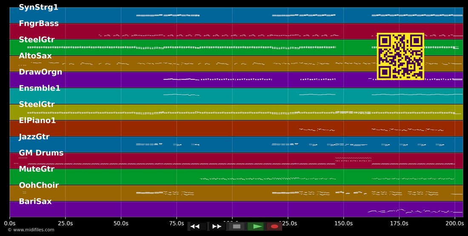Jump to the 25.0s time marker

coord(66,223)
